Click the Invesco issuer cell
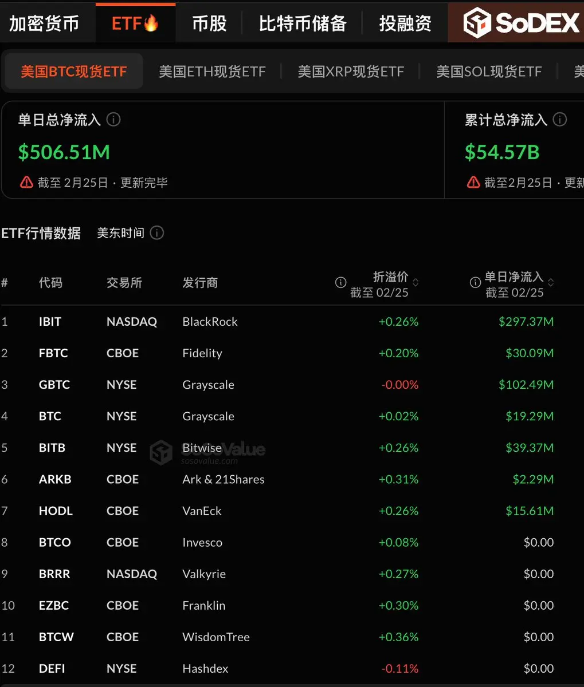 (x=202, y=542)
